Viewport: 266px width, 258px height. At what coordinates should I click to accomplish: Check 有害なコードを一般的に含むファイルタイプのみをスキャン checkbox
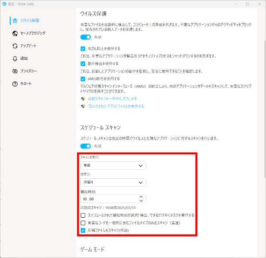[x=83, y=223]
